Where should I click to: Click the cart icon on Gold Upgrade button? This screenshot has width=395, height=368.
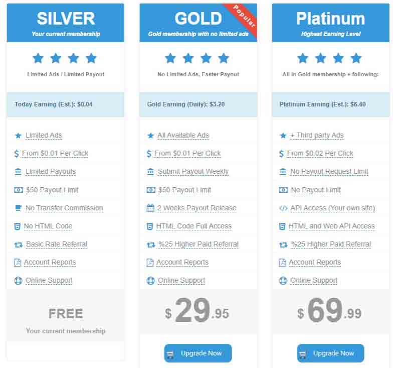170,354
